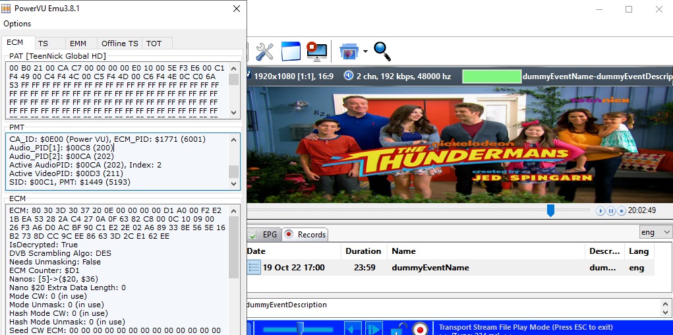Click the pictures folder snapshot icon
The height and width of the screenshot is (335, 673).
[x=349, y=51]
